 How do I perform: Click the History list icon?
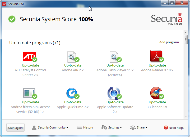[79, 127]
